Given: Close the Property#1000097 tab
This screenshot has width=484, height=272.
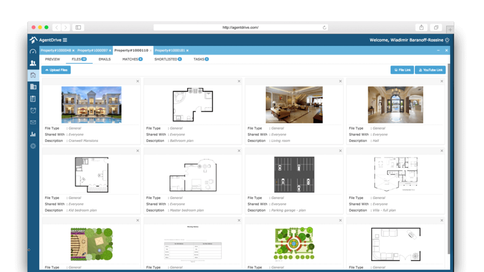Looking at the screenshot, I should (x=110, y=51).
